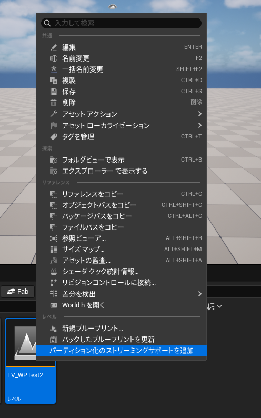Choose 編集... from the context menu

click(x=121, y=47)
